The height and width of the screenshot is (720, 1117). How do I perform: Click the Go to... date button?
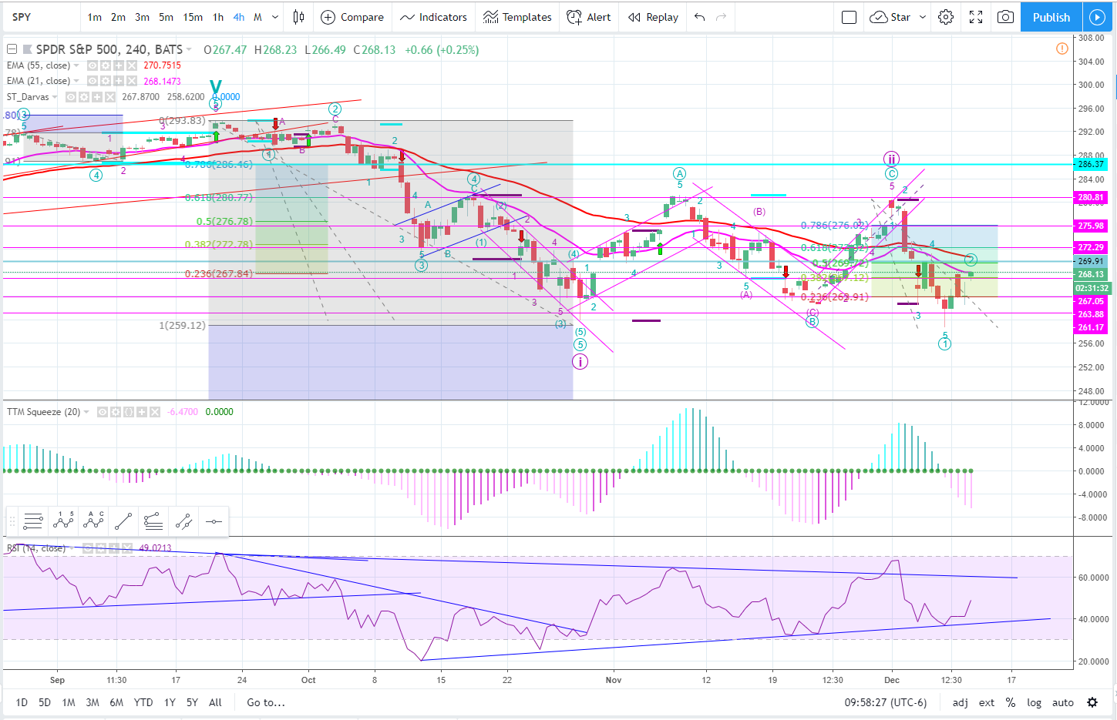(x=266, y=702)
